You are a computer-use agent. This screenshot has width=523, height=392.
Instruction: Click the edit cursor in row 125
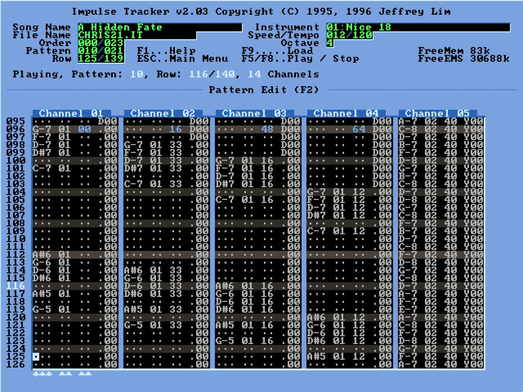pyautogui.click(x=36, y=357)
